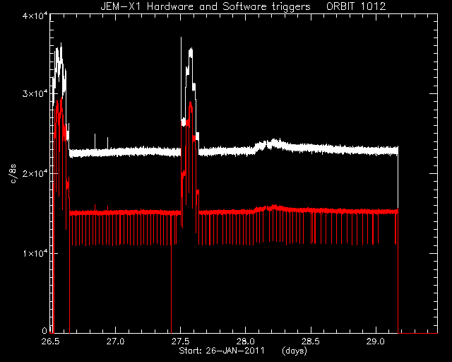This screenshot has width=452, height=362.
Task: Click the 2×10⁴ y-axis label
Action: coord(35,173)
